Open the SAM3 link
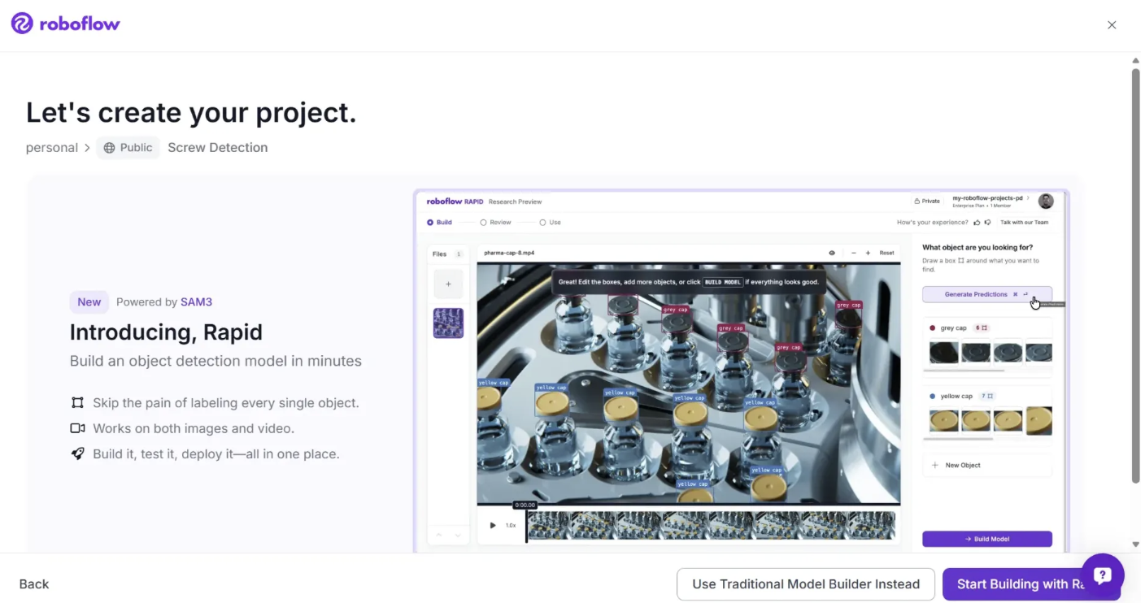This screenshot has width=1145, height=603. tap(196, 302)
